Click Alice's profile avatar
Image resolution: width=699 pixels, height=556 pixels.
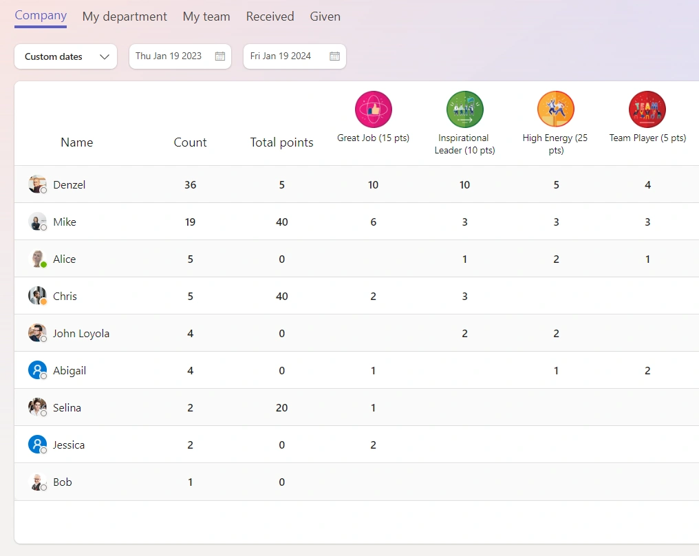tap(37, 259)
